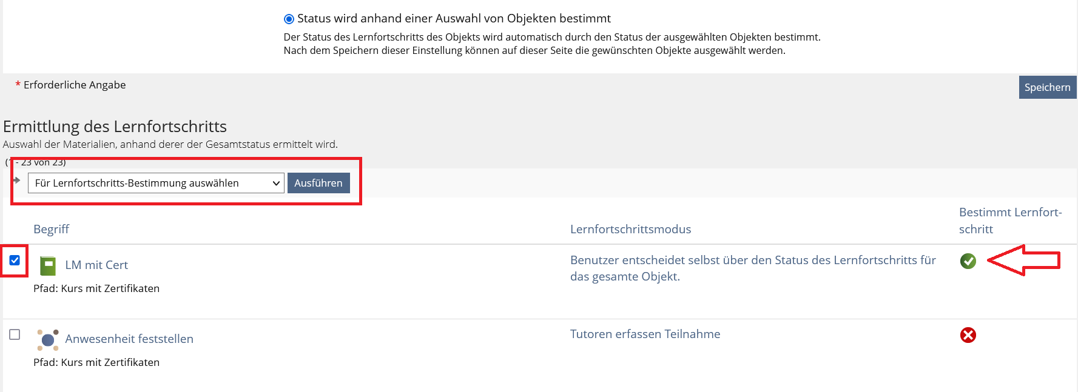The height and width of the screenshot is (392, 1078).
Task: Uncheck the LM mit Cert checkbox
Action: coord(15,261)
